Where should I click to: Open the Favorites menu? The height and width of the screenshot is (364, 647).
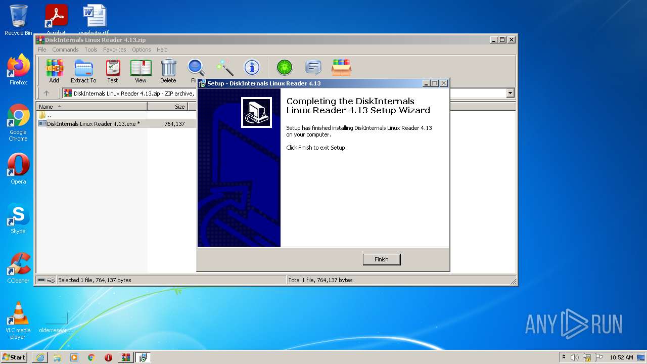tap(115, 50)
